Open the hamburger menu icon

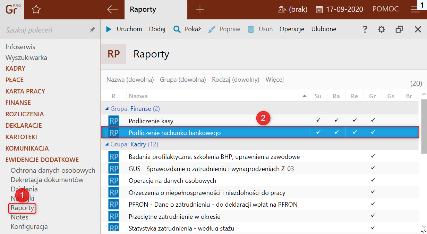[415, 10]
